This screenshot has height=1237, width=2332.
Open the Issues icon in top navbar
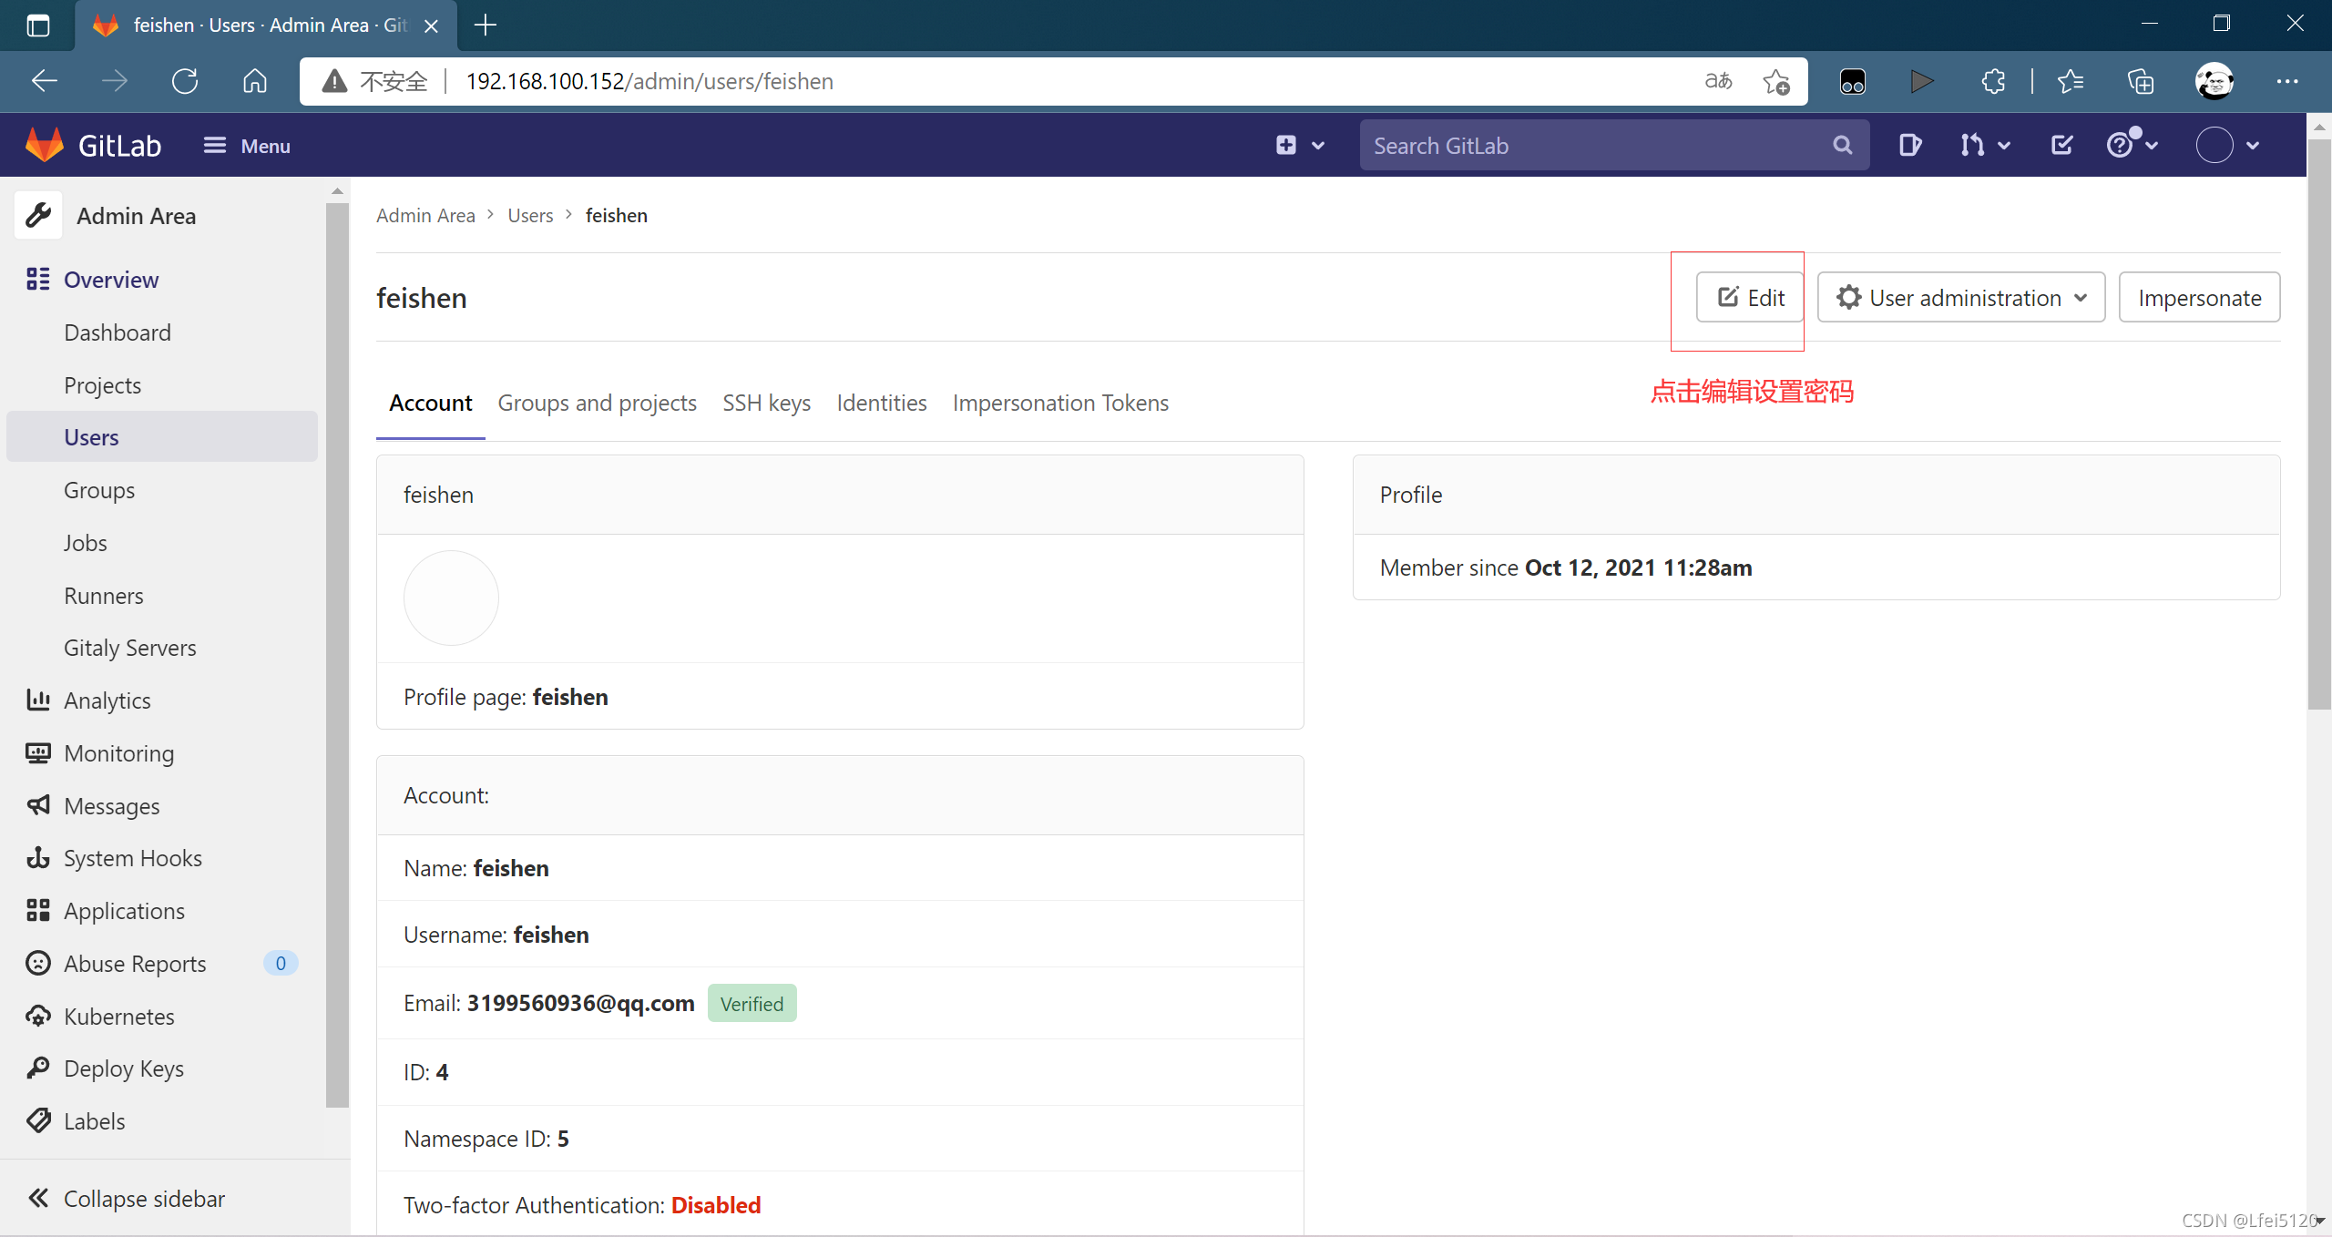1910,145
